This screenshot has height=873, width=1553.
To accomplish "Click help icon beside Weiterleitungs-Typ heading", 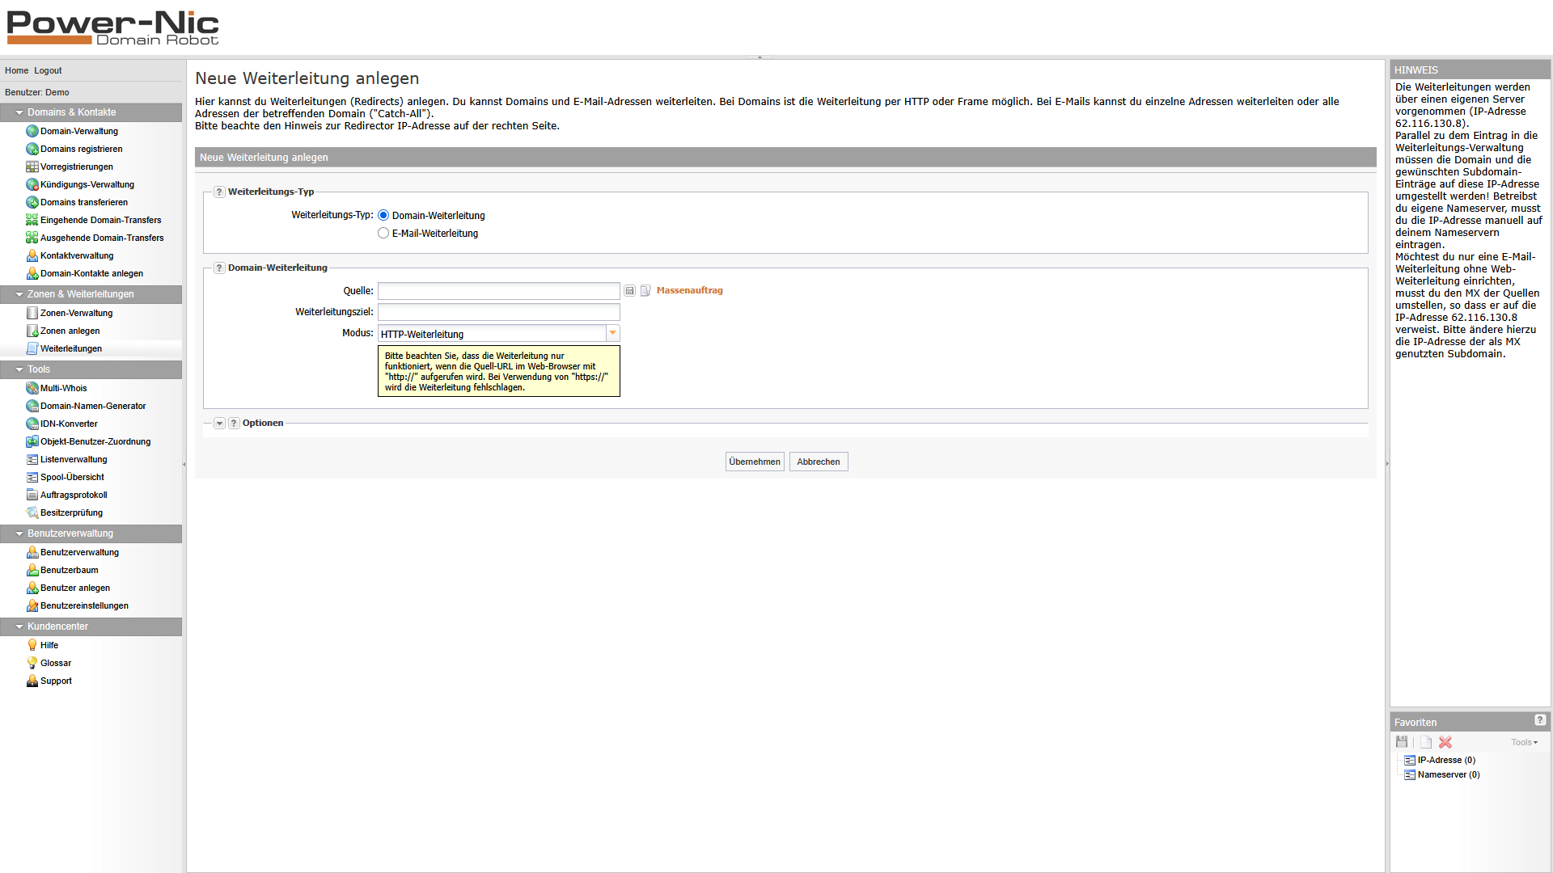I will coord(219,192).
